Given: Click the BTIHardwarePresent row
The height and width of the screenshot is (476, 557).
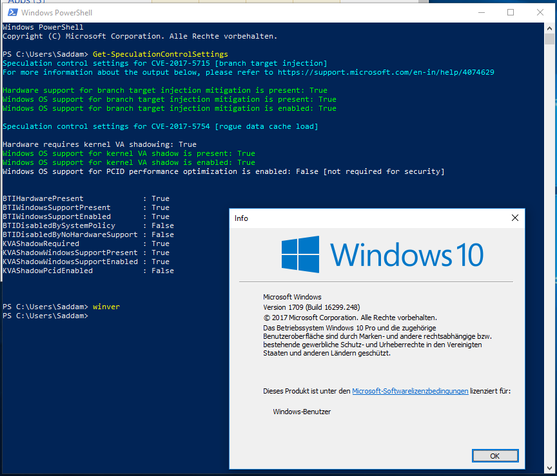Looking at the screenshot, I should [x=86, y=198].
